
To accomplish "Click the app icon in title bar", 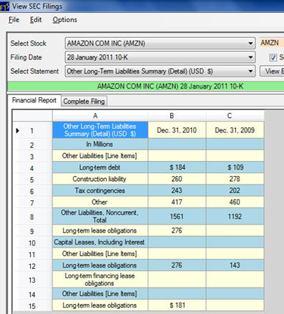I will tap(4, 6).
